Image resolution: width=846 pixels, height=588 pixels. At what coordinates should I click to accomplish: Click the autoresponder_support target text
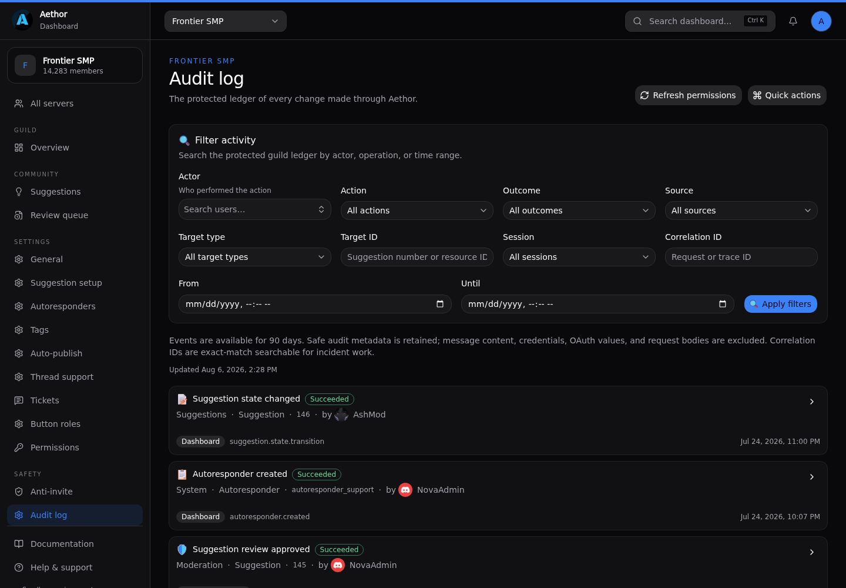(x=333, y=490)
